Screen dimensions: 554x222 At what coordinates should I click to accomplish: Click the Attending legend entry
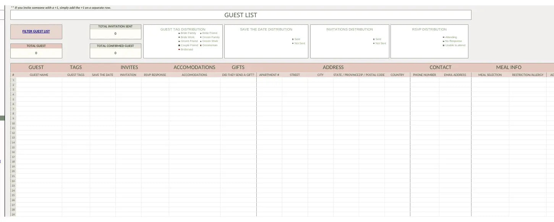pyautogui.click(x=450, y=37)
